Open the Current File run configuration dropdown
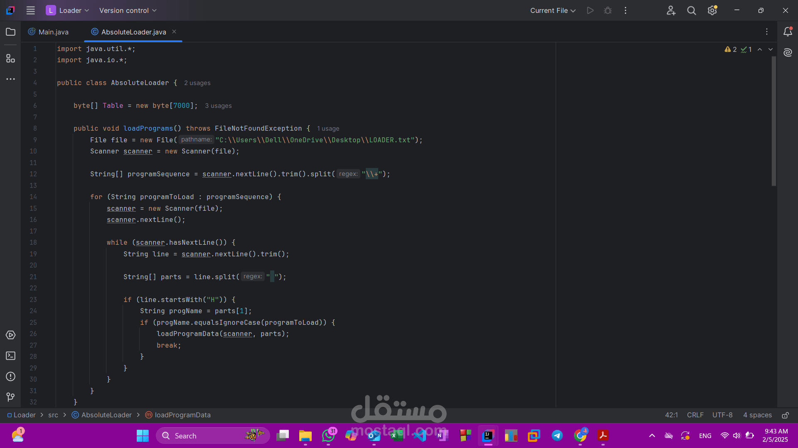The width and height of the screenshot is (798, 448). click(x=552, y=10)
